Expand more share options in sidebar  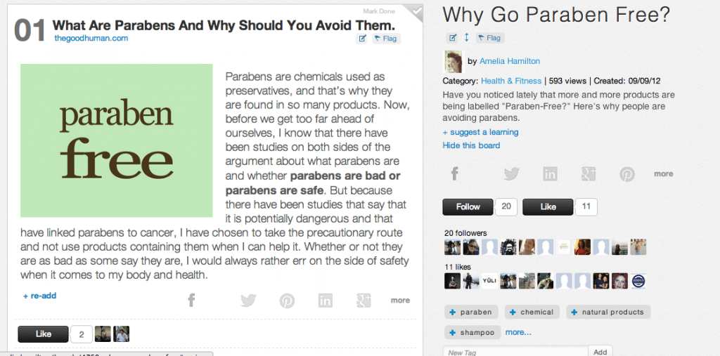pos(664,174)
